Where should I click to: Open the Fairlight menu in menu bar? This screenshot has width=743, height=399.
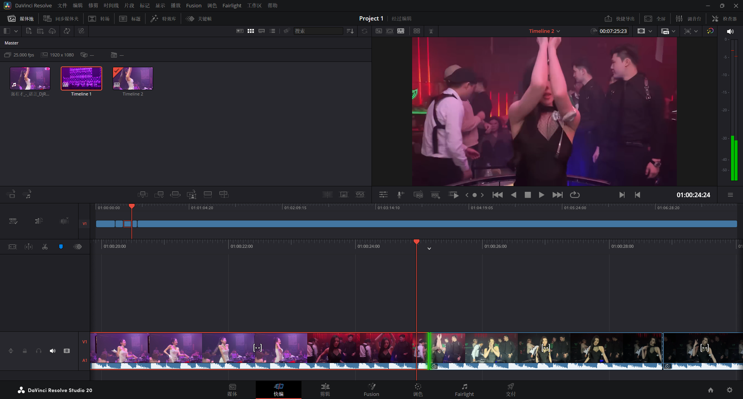[231, 5]
